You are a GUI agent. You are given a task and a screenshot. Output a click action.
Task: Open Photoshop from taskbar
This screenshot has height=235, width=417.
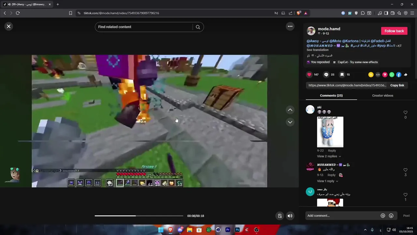coord(237,230)
